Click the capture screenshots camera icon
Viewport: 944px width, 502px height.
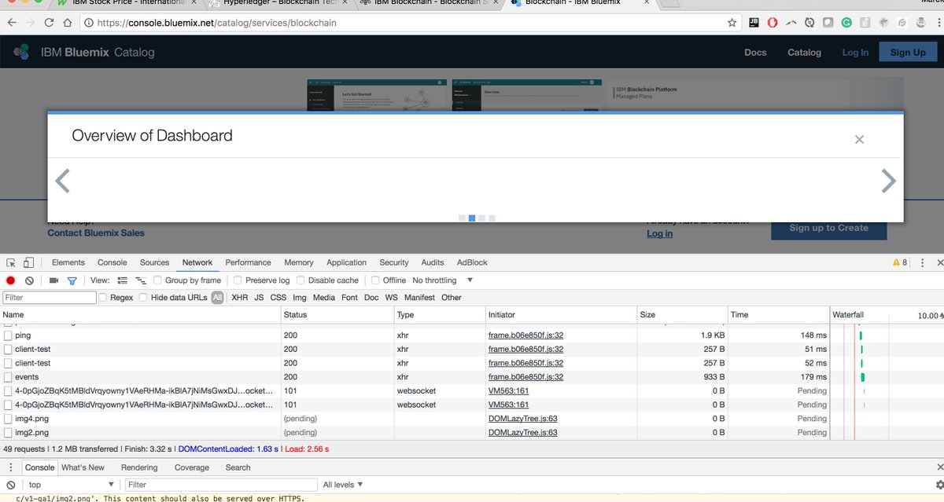pos(53,280)
